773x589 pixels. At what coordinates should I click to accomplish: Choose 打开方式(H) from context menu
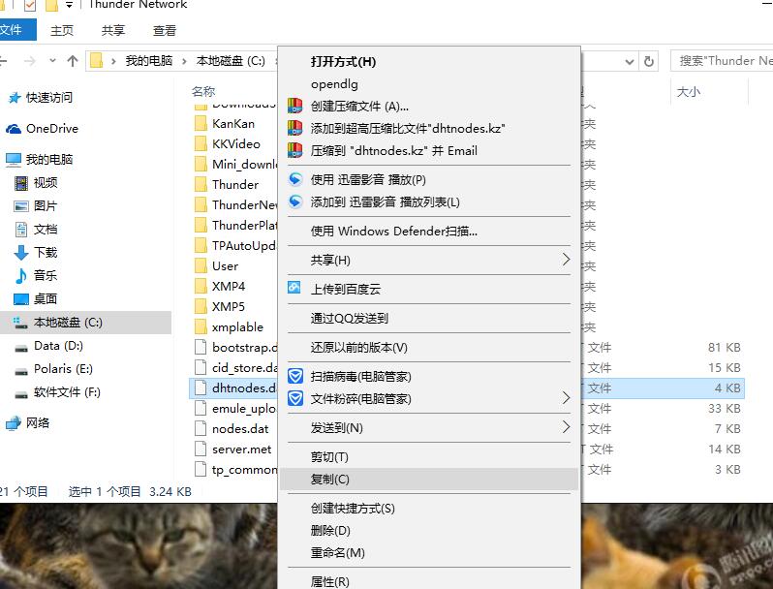pyautogui.click(x=429, y=62)
